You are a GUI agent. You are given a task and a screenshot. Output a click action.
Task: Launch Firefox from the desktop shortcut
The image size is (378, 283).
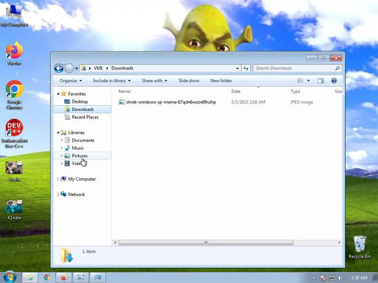14,53
